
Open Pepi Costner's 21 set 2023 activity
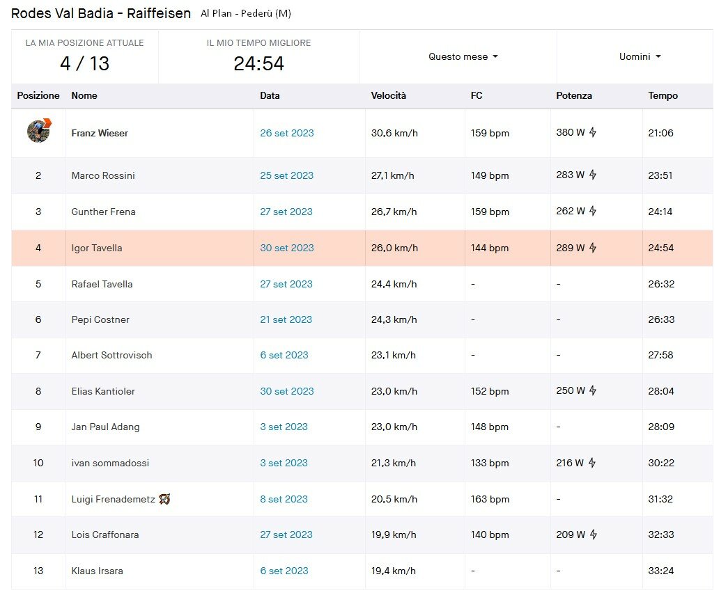(x=286, y=319)
